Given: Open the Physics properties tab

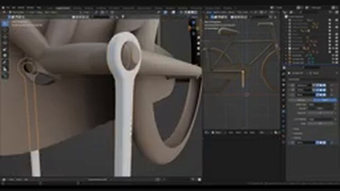Looking at the screenshot, I should [x=284, y=121].
